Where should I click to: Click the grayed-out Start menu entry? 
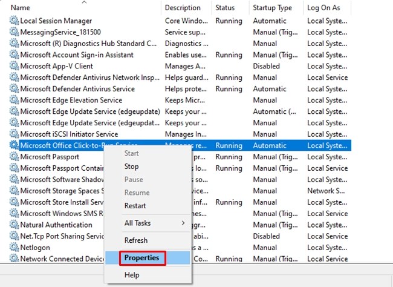[x=148, y=153]
